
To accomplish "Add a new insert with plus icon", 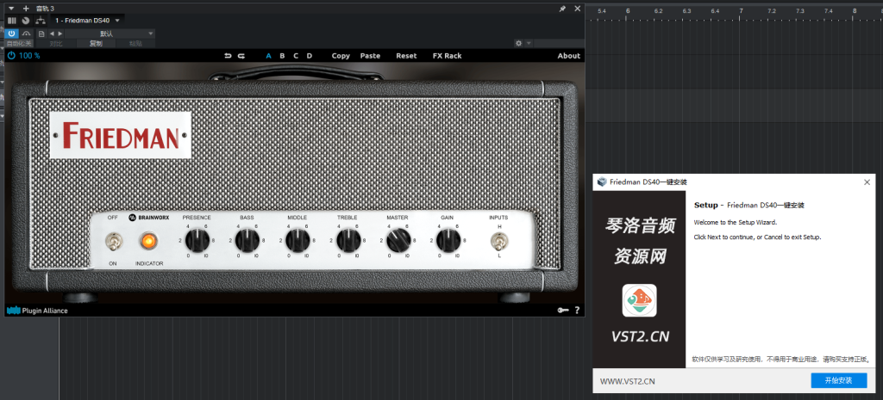I will tap(26, 9).
